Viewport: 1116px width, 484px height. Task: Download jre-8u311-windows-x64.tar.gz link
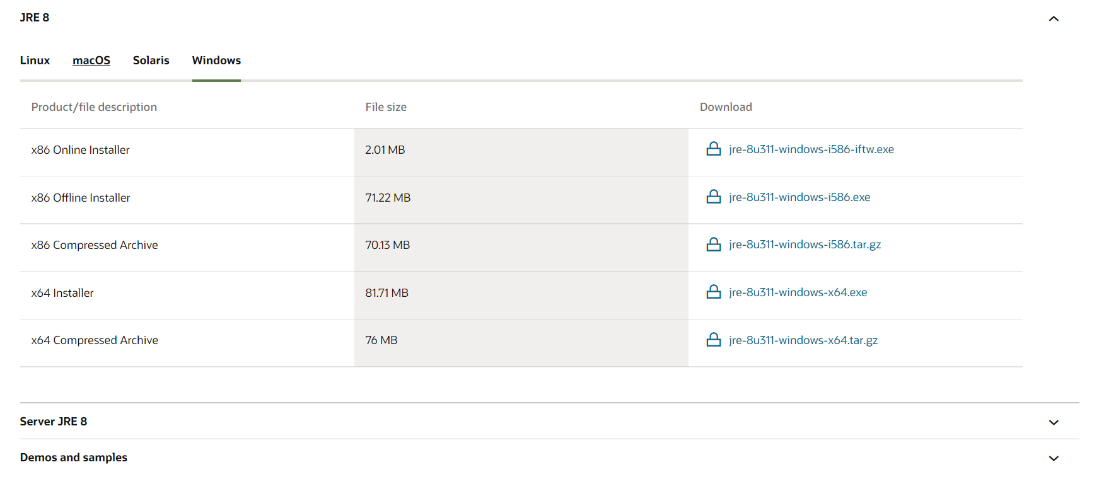803,340
